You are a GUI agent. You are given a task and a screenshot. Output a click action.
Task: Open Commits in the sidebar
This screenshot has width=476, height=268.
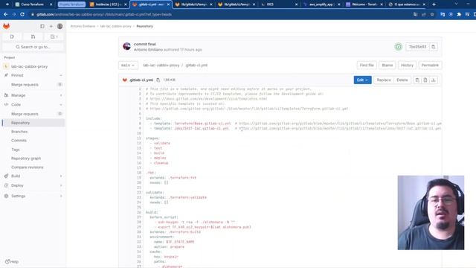click(19, 141)
